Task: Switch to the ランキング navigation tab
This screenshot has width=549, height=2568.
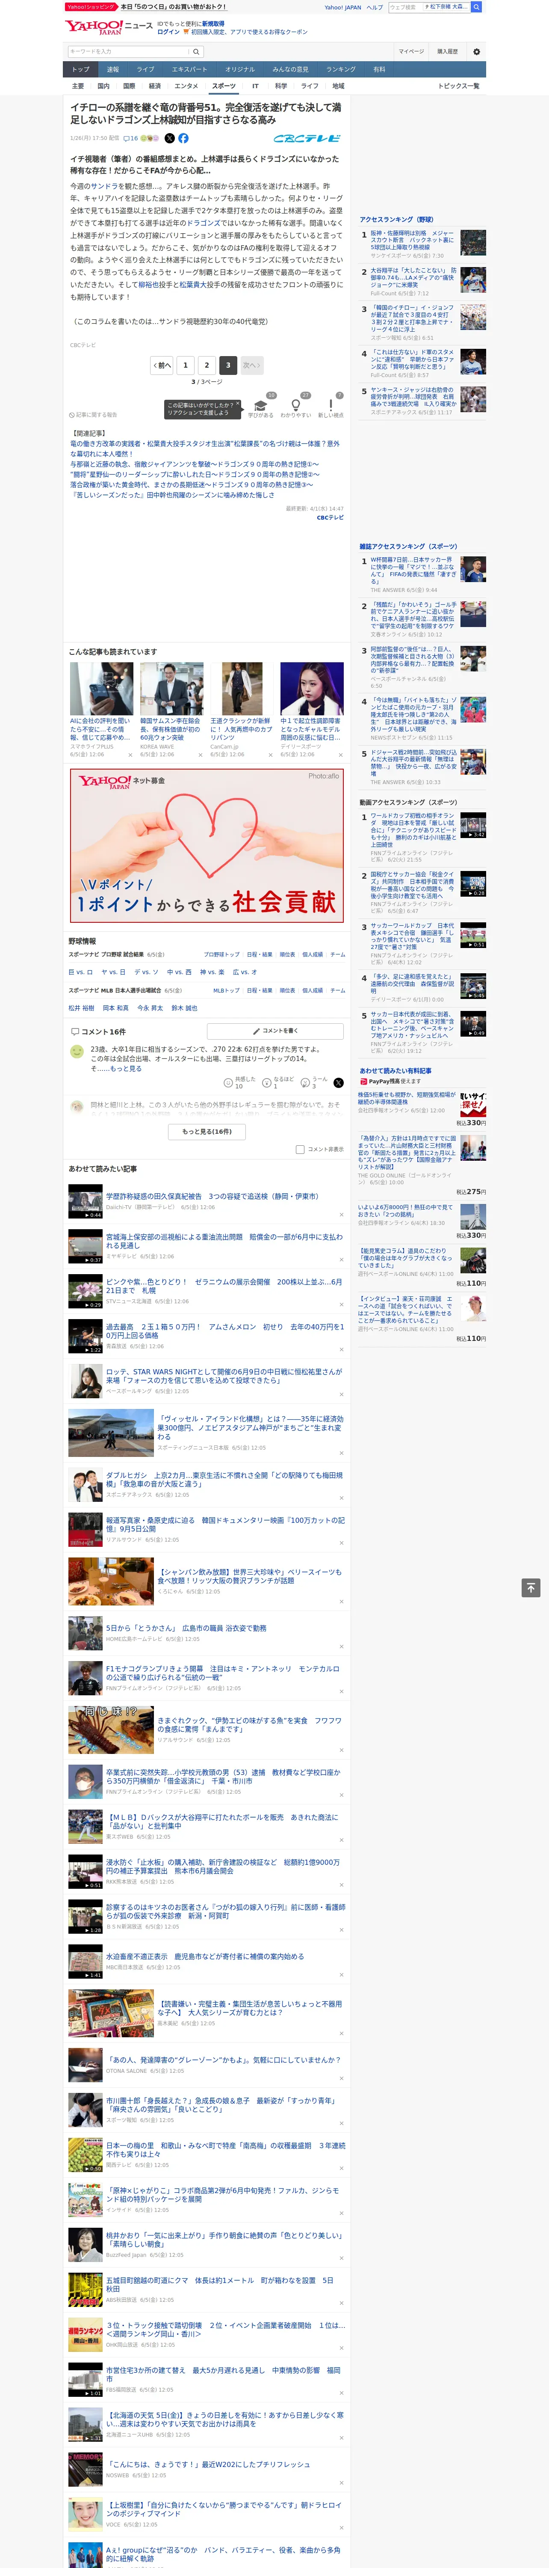Action: click(341, 69)
